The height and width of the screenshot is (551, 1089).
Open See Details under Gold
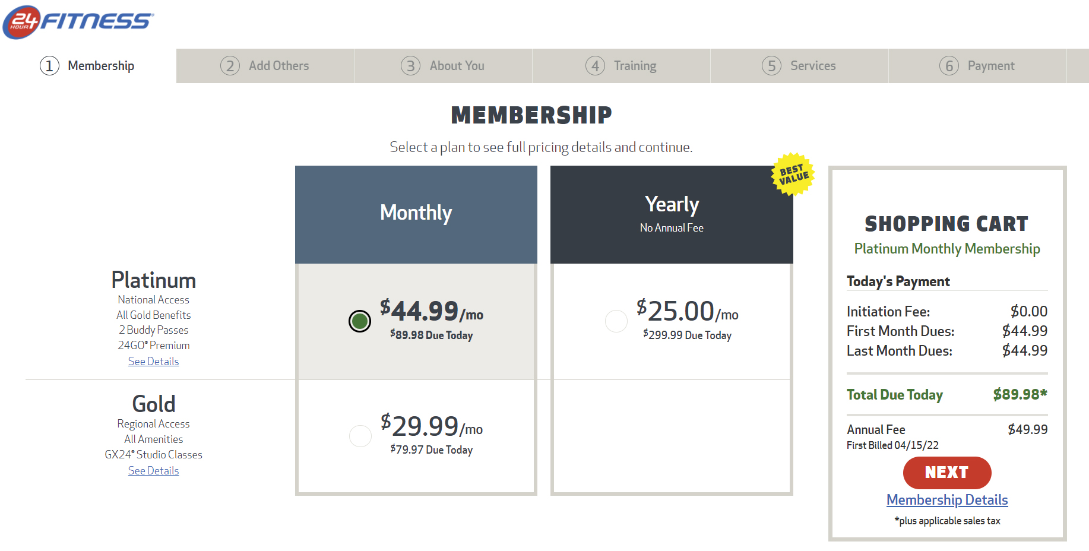point(153,471)
